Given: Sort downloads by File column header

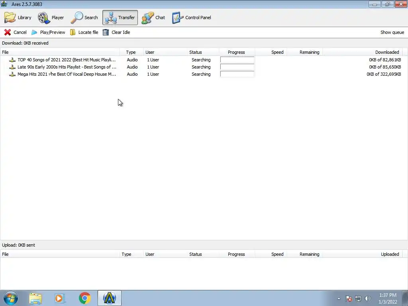Looking at the screenshot, I should [60, 52].
